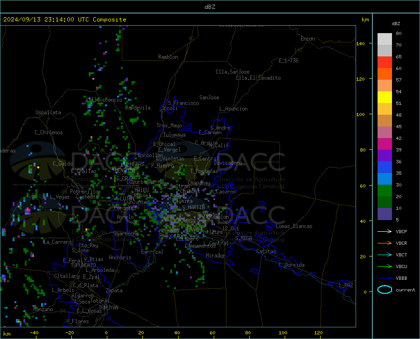
Task: Click the 'Carrizal' map label
Action: click(152, 252)
